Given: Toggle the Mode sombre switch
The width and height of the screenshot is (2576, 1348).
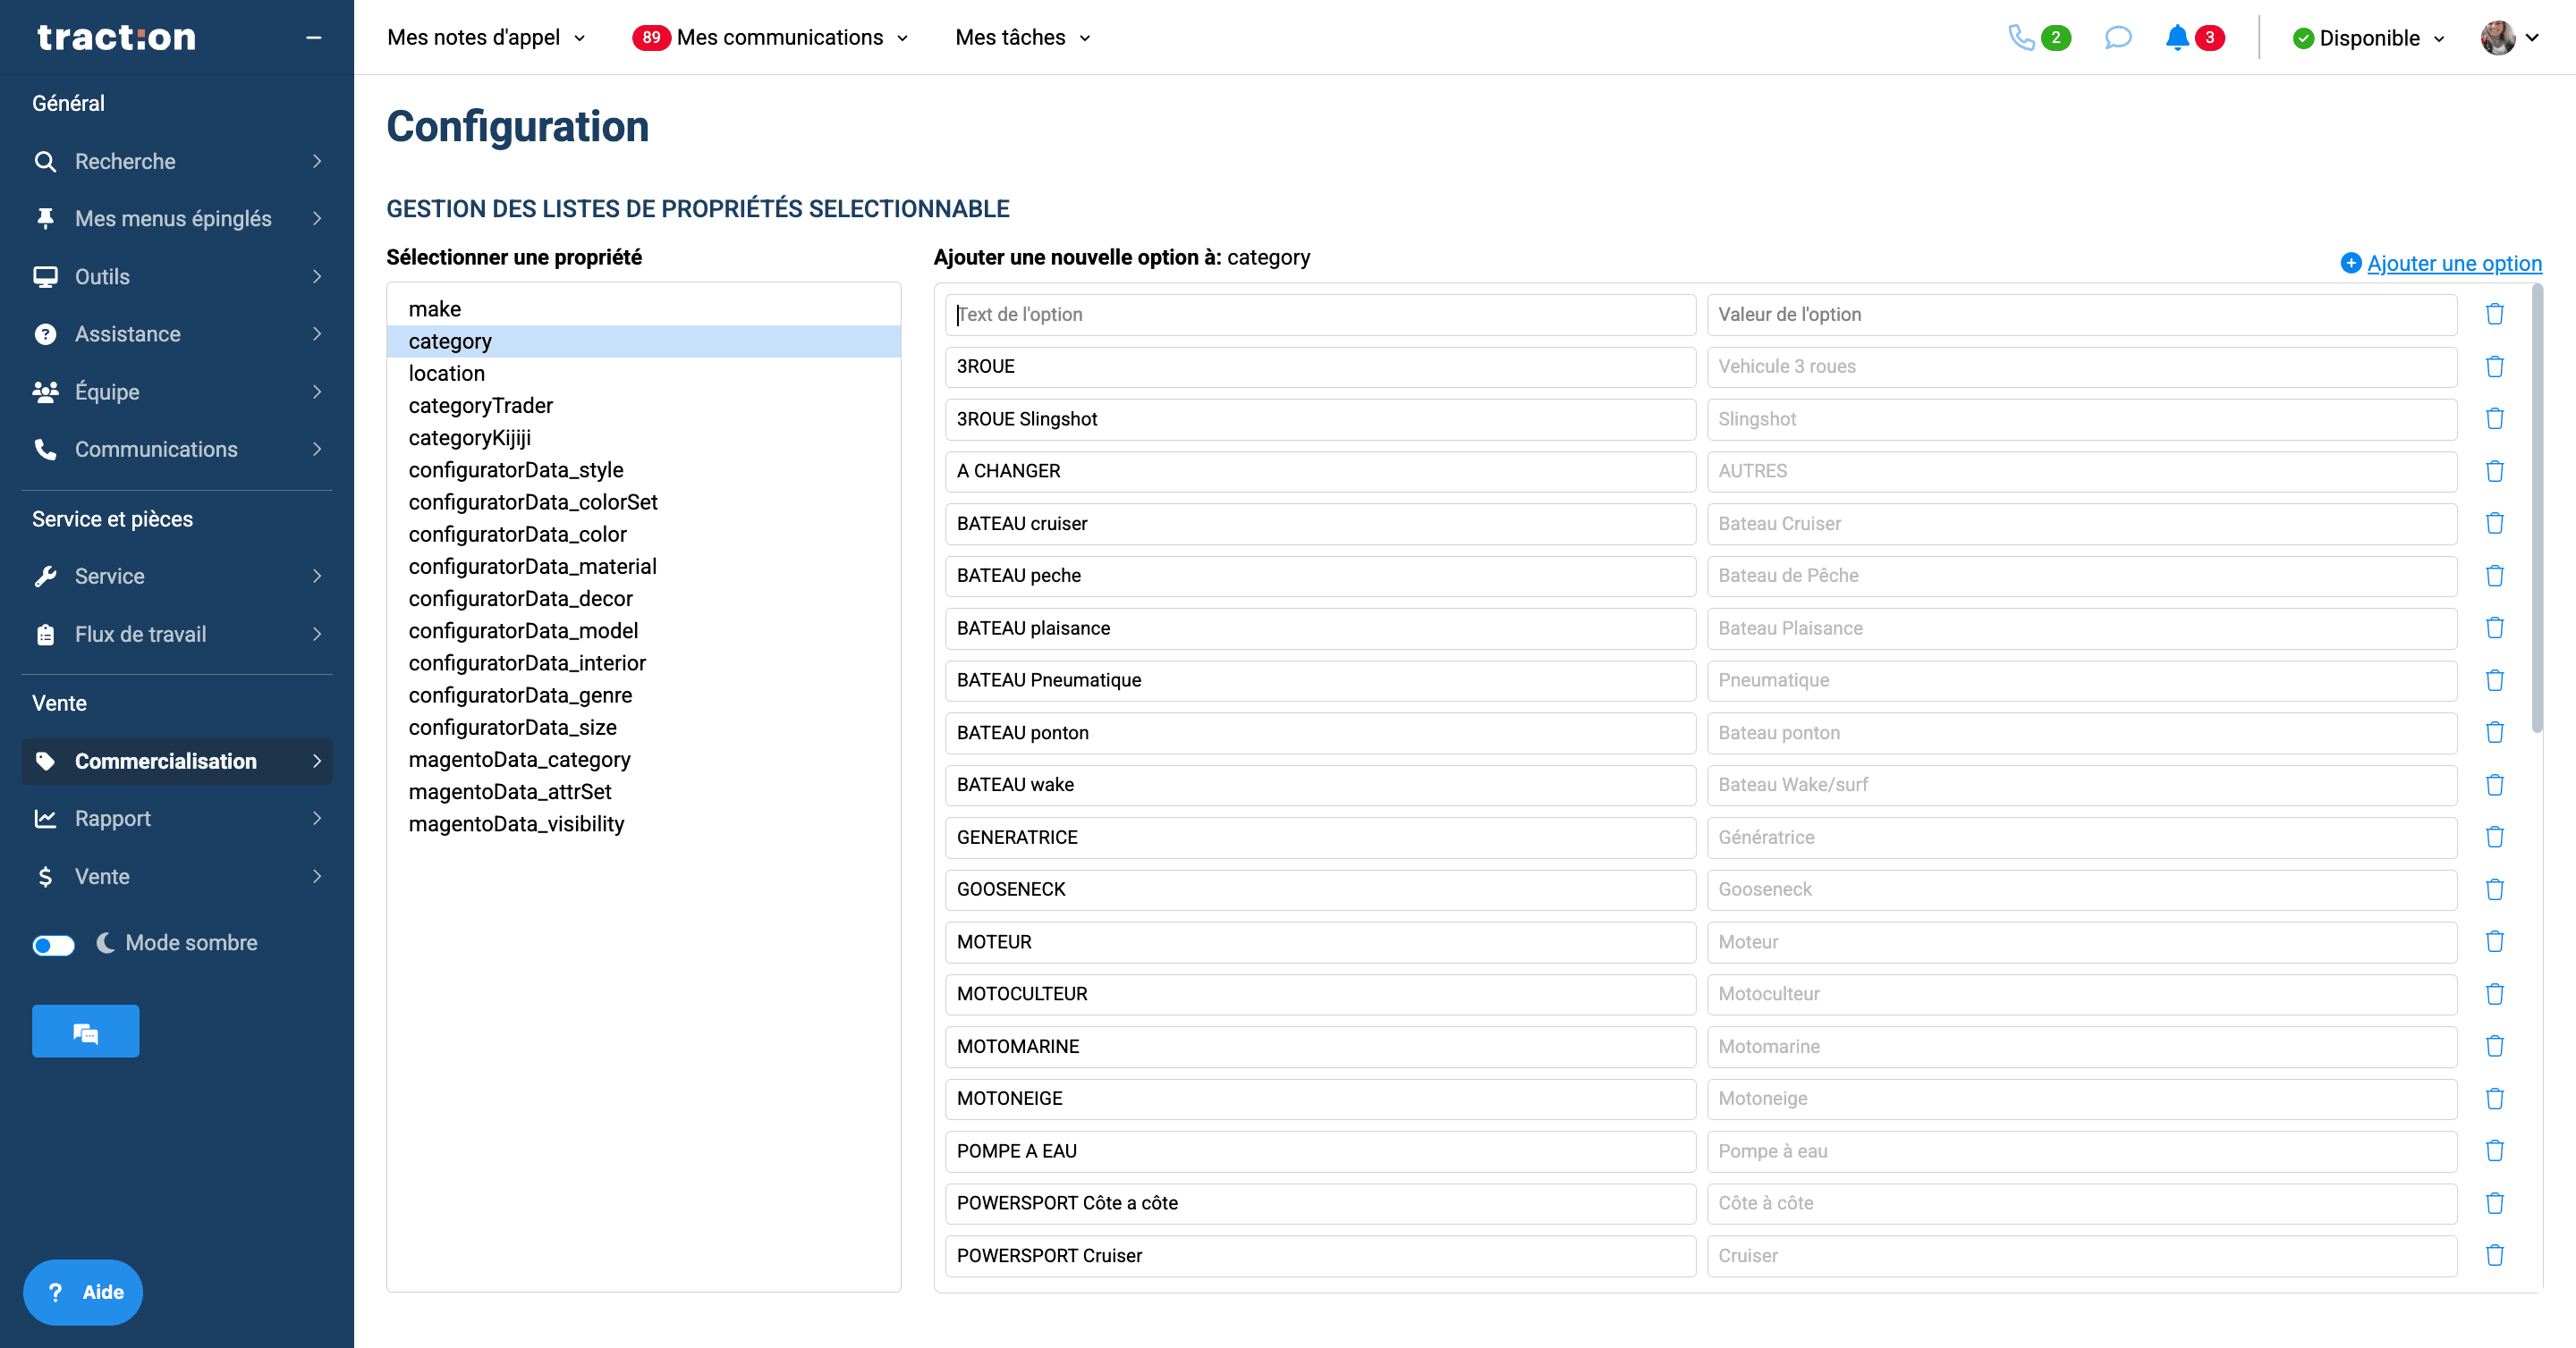Looking at the screenshot, I should click(53, 944).
